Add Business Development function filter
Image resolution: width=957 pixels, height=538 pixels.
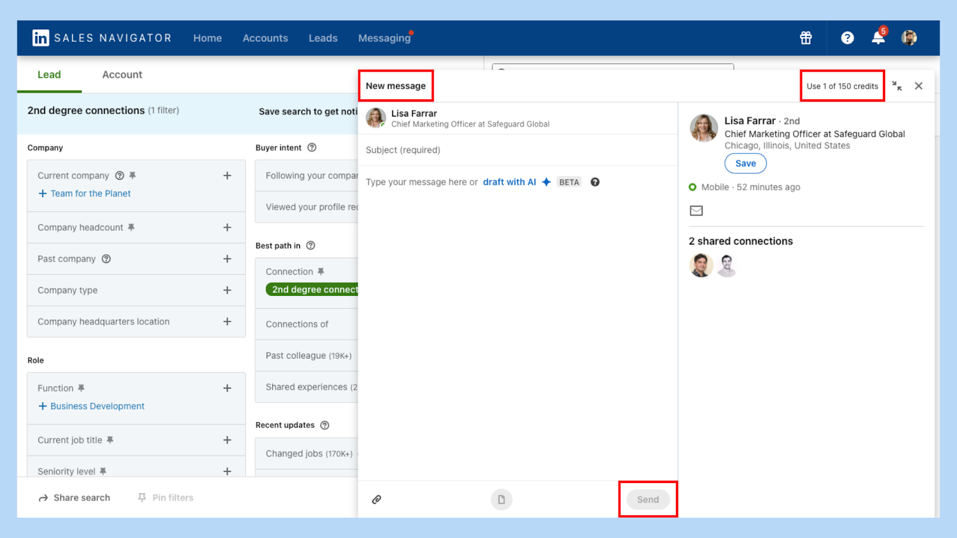[92, 406]
